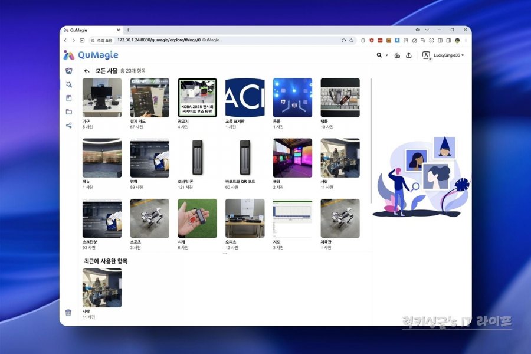Reload the page with the browser refresh icon

(x=343, y=40)
